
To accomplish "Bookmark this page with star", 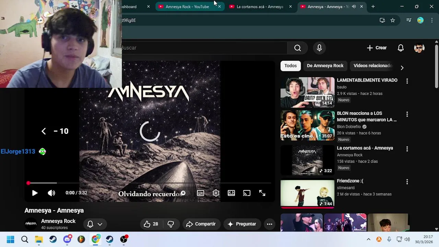I will (x=393, y=20).
